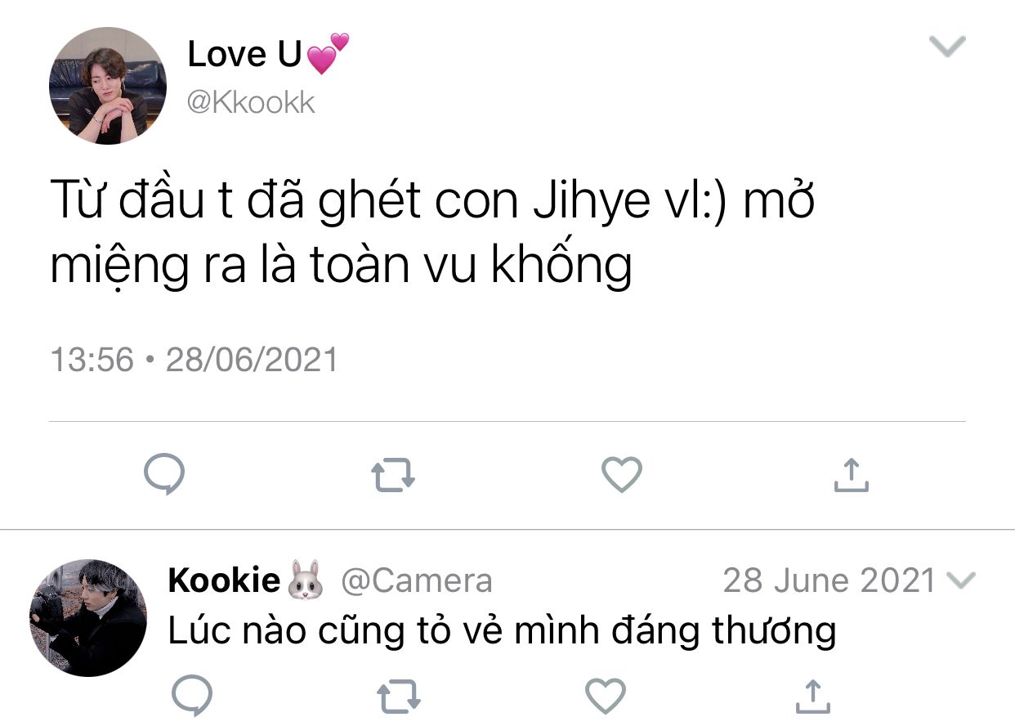This screenshot has height=726, width=1015.
Task: Share Kookie's reply tweet
Action: (812, 697)
